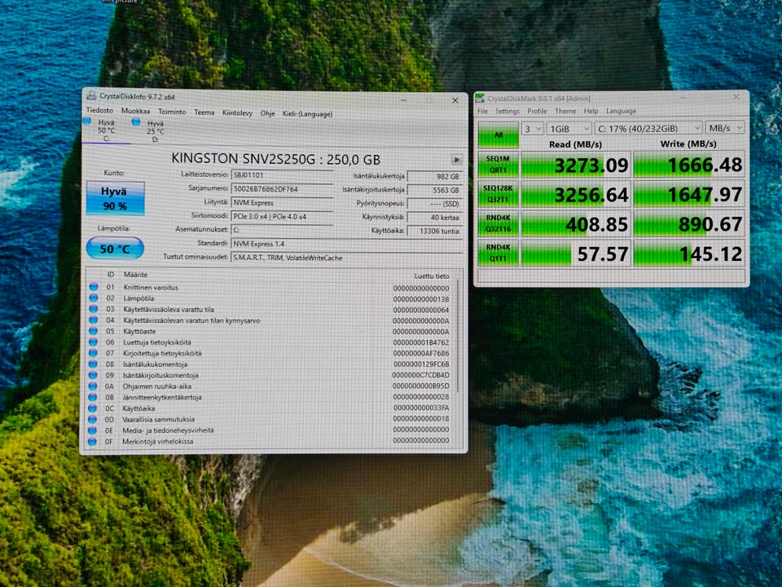The image size is (782, 587).
Task: Click the CrystalDiskInfo title bar app icon
Action: click(90, 97)
